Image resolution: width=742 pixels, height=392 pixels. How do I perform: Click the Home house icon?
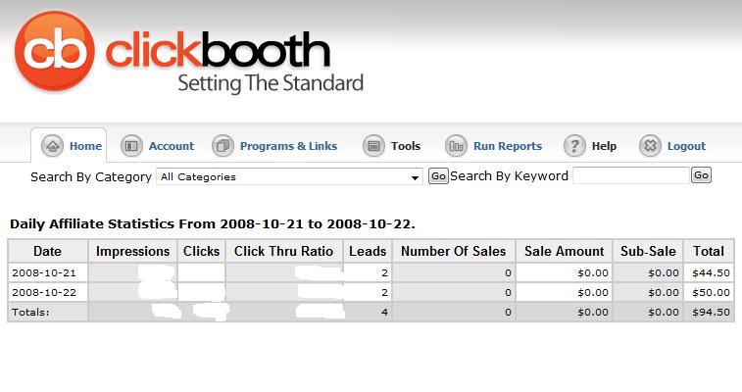pyautogui.click(x=53, y=146)
